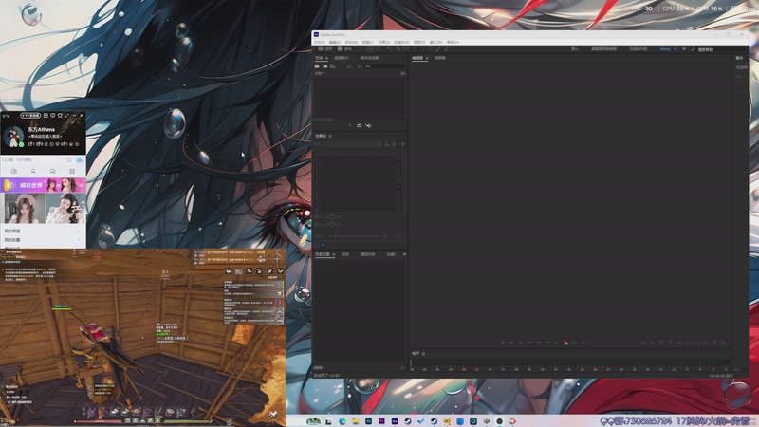Click the Open File icon in Files panel
The image size is (759, 427).
pyautogui.click(x=317, y=65)
